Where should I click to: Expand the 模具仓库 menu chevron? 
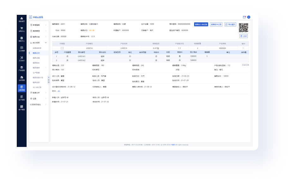(46, 37)
